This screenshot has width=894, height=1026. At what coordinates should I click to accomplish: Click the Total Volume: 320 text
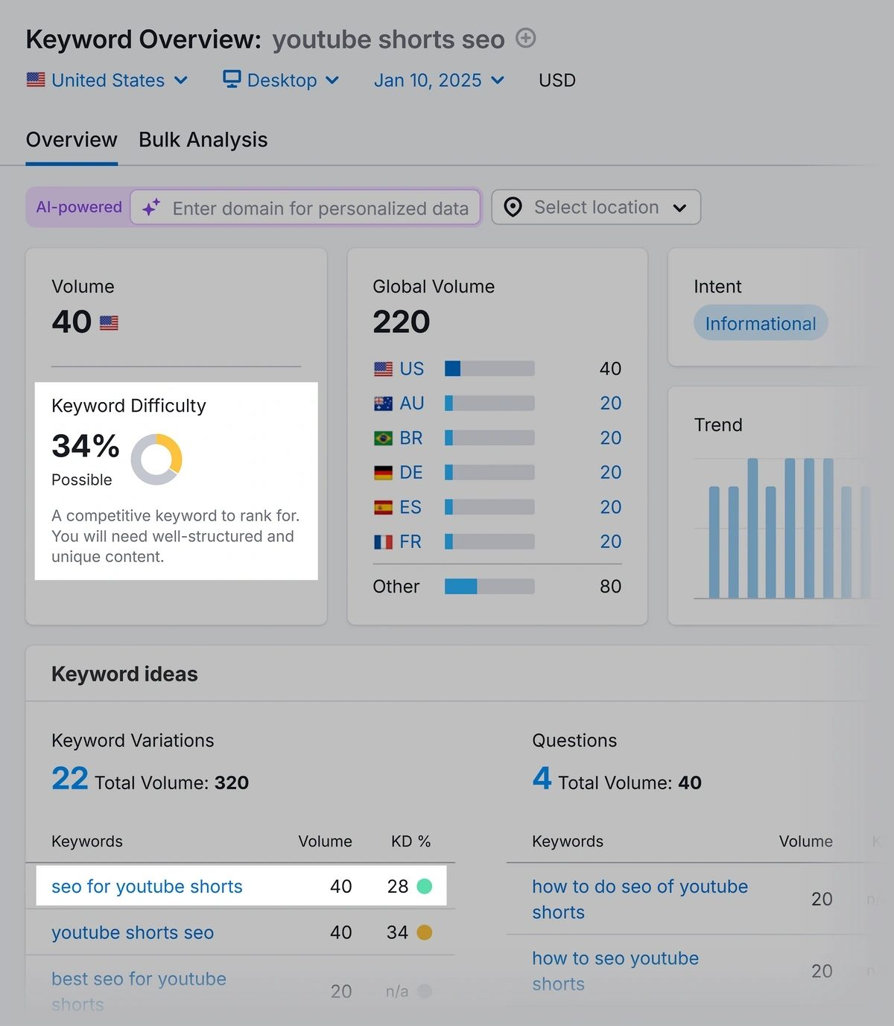[171, 783]
